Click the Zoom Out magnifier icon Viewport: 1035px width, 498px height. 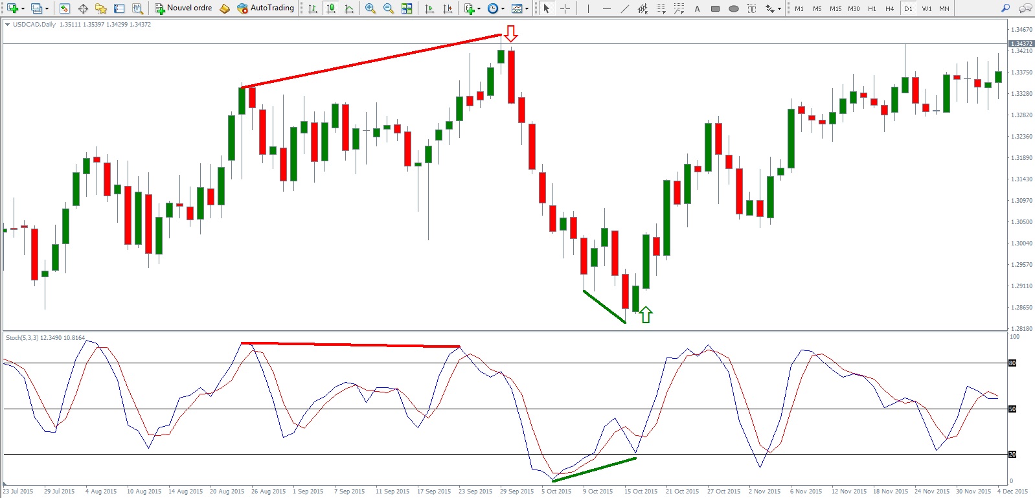click(x=388, y=8)
